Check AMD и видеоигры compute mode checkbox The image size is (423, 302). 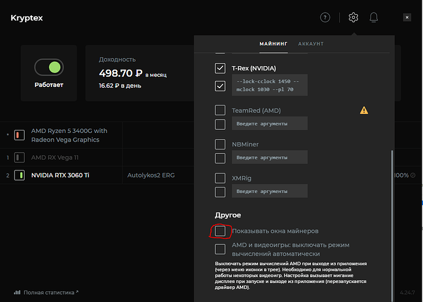(220, 249)
